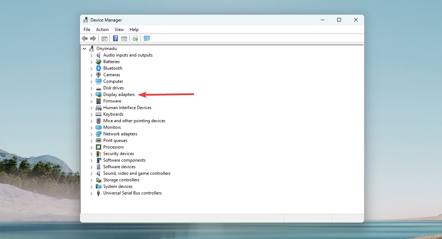Expand the Display adapters category

[91, 95]
